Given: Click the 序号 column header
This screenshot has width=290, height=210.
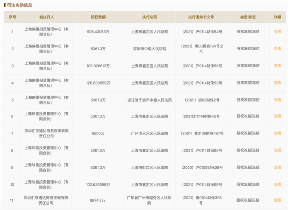Looking at the screenshot, I should click(x=12, y=17).
